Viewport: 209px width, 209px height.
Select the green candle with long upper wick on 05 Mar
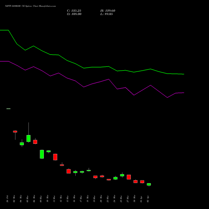[x=28, y=138]
